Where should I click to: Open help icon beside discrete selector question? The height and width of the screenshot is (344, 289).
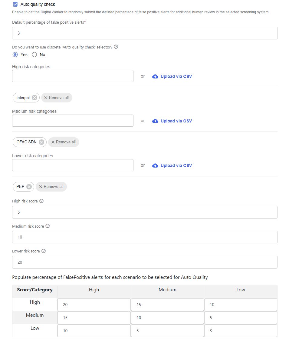coord(116,47)
